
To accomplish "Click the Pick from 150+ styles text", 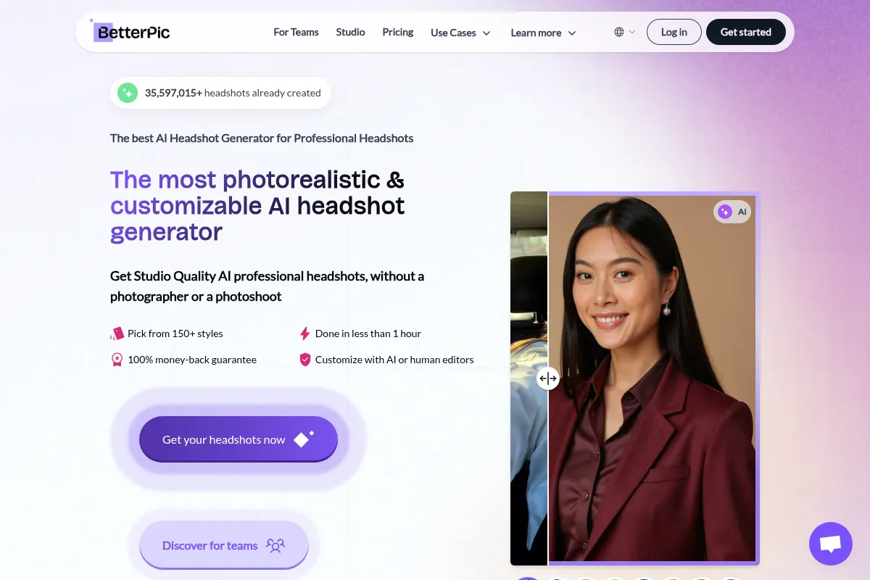I will pos(175,333).
